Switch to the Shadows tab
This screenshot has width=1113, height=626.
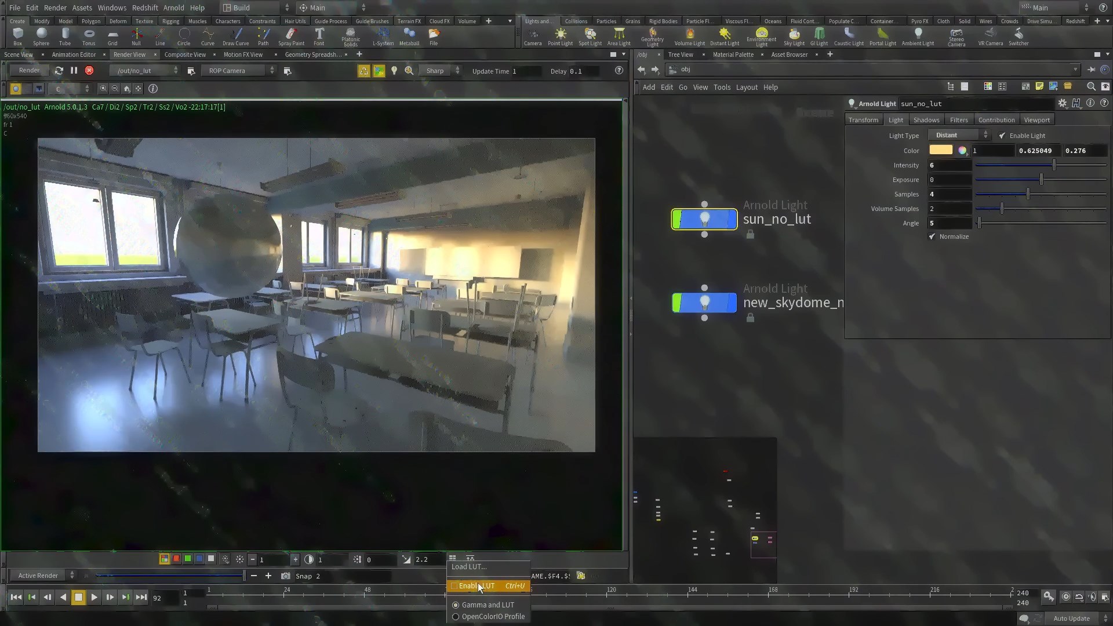(x=926, y=120)
